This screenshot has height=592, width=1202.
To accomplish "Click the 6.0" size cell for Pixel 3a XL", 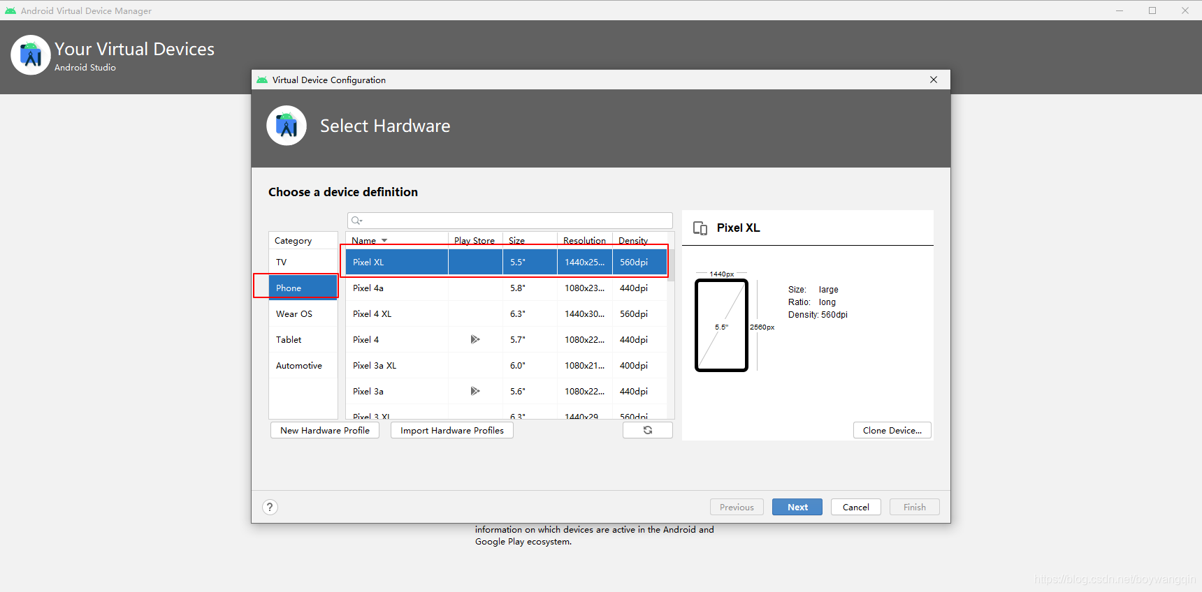I will (530, 366).
